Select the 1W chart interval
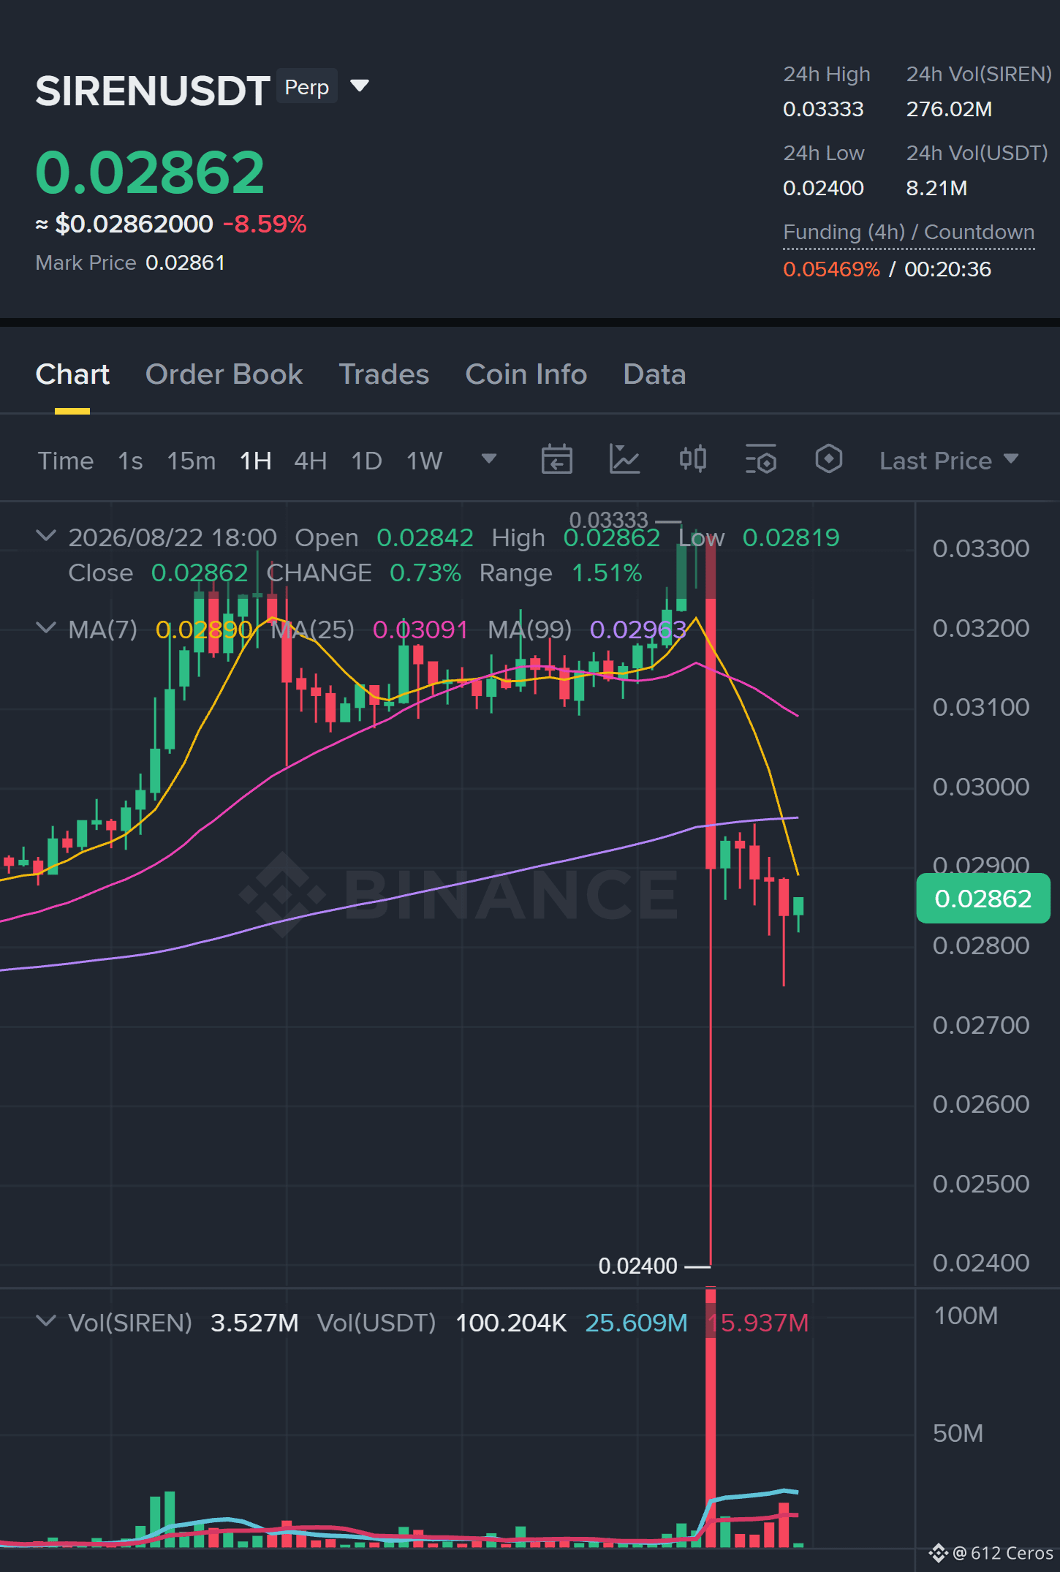The width and height of the screenshot is (1060, 1572). pyautogui.click(x=425, y=461)
